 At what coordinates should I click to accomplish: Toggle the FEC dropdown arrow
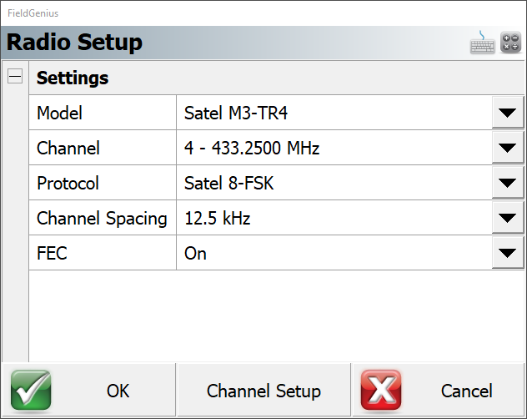tap(507, 254)
